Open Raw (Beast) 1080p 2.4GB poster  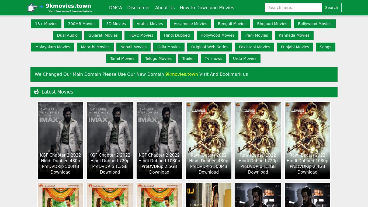(307, 140)
